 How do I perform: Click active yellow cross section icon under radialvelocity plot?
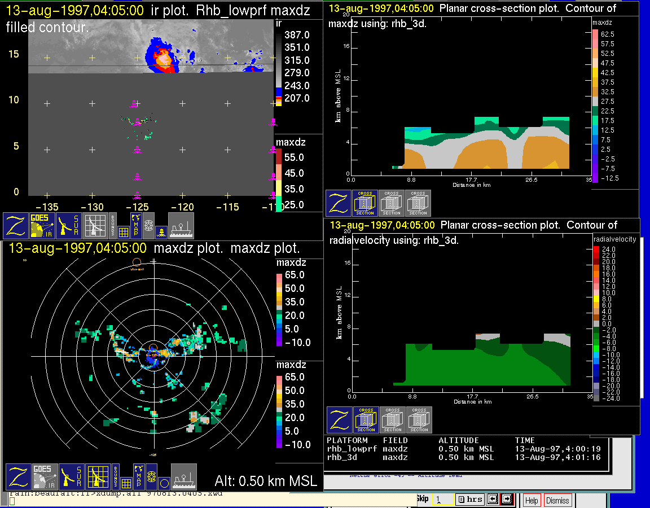tap(366, 420)
